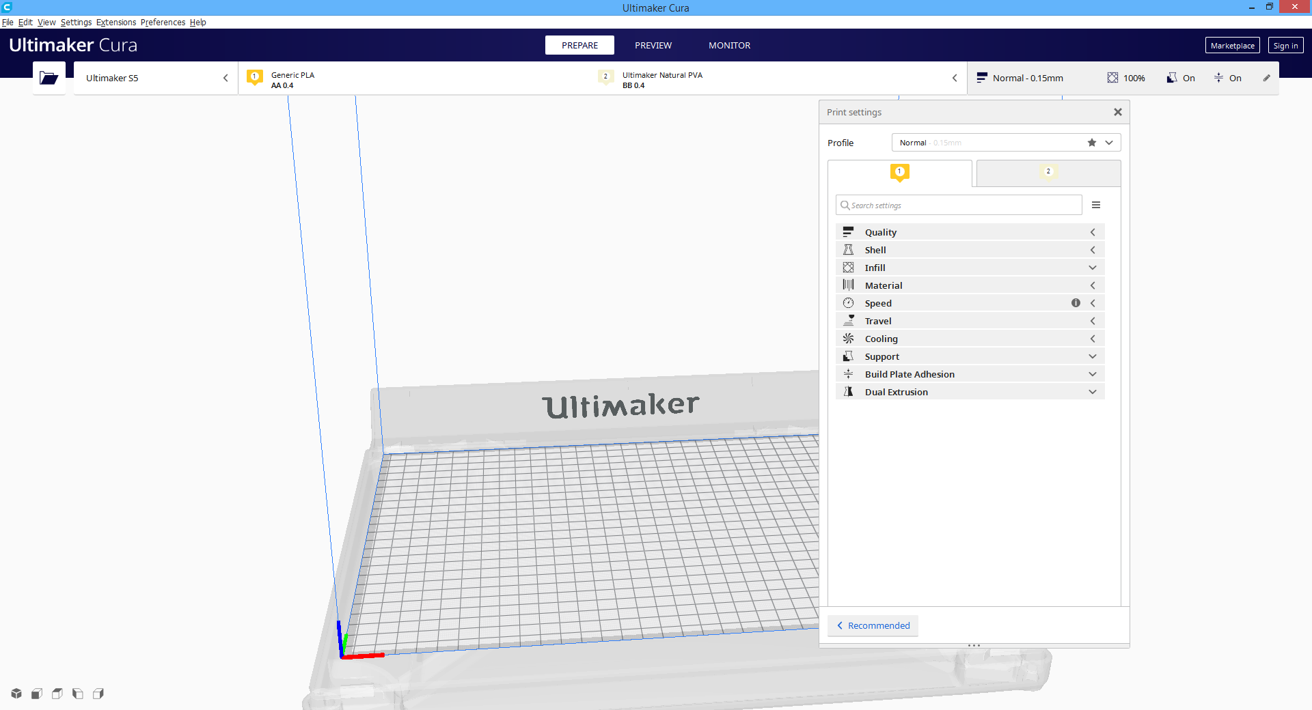Screen dimensions: 1312x710
Task: Click the Cura app icon in title bar
Action: coord(8,7)
